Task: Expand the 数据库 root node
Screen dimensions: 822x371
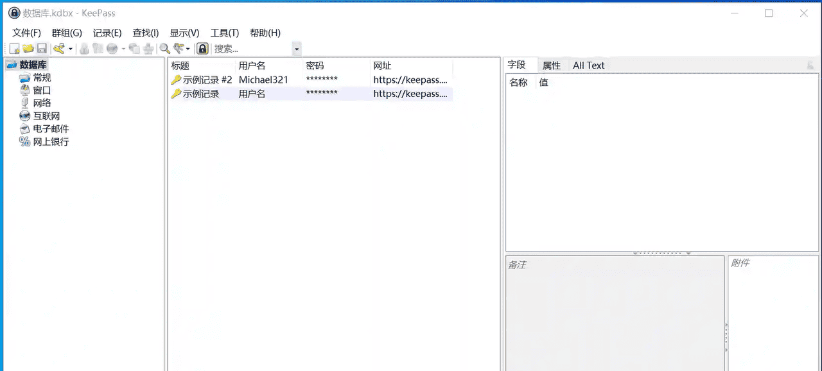Action: [33, 64]
